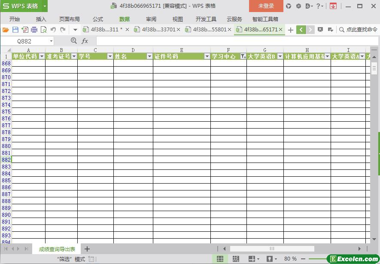Open the 开发工具 tab

tap(206, 19)
